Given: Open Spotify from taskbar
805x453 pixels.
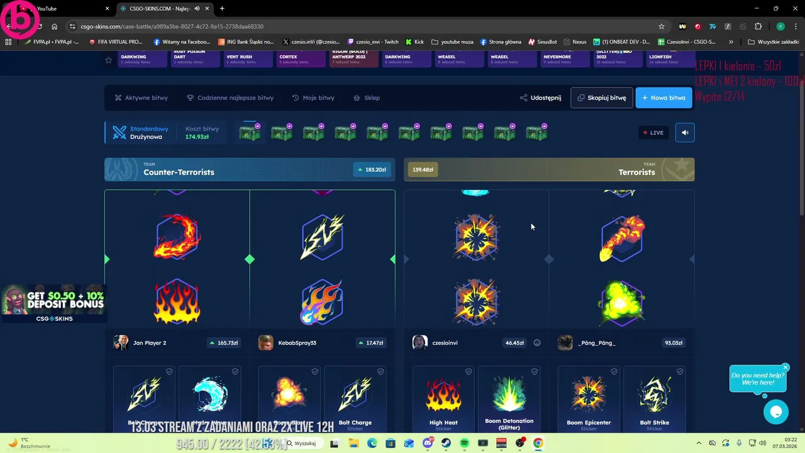Looking at the screenshot, I should tap(464, 443).
